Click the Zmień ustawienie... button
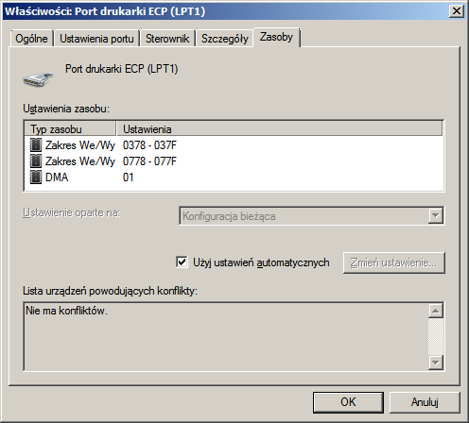Screen dimensions: 469x423 [x=394, y=262]
